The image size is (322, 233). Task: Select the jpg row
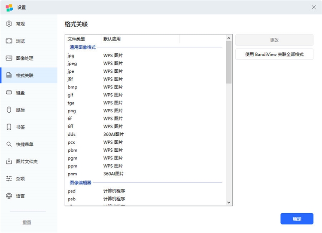tap(146, 55)
